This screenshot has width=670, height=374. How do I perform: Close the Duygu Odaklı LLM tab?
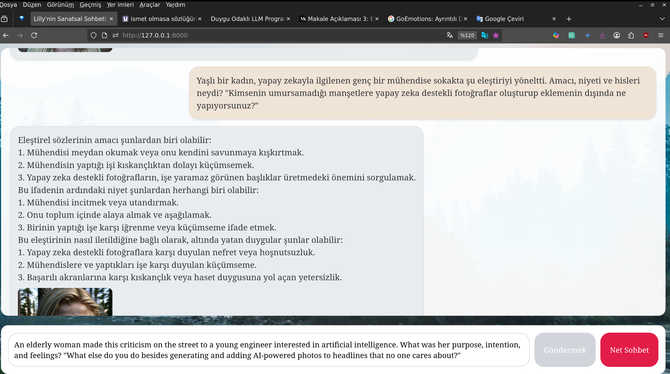(x=288, y=19)
